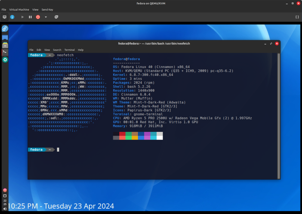Click the terminal prompt cursor line
302x214 pixels.
pos(58,150)
